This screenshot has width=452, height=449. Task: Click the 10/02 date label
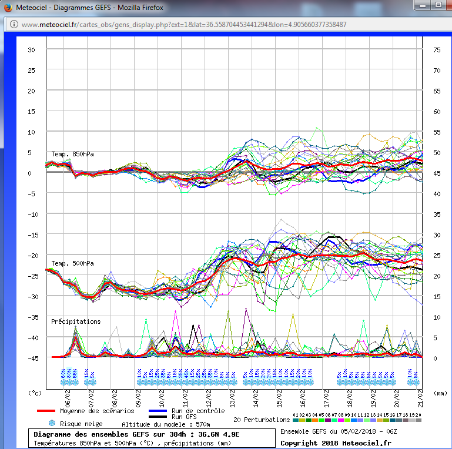click(x=162, y=398)
